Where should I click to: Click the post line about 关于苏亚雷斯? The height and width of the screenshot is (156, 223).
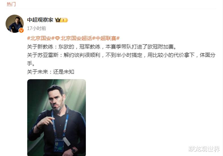pos(121,59)
